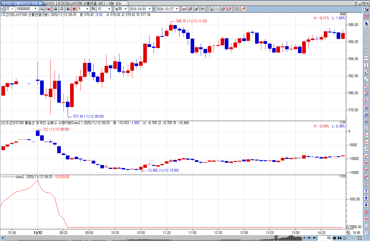Click the red line indicator toolbar icon
The image size is (370, 241).
tap(184, 9)
